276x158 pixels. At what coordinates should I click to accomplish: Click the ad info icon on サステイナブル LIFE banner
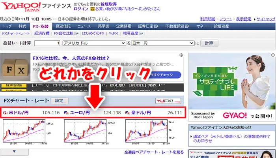tap(273, 55)
